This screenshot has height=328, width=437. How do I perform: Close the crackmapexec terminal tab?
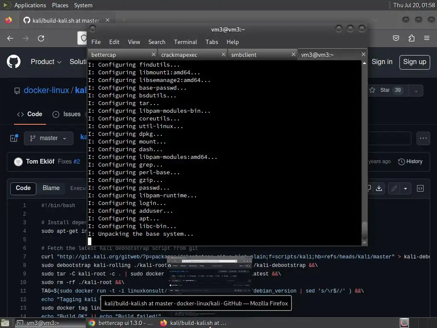coord(224,54)
